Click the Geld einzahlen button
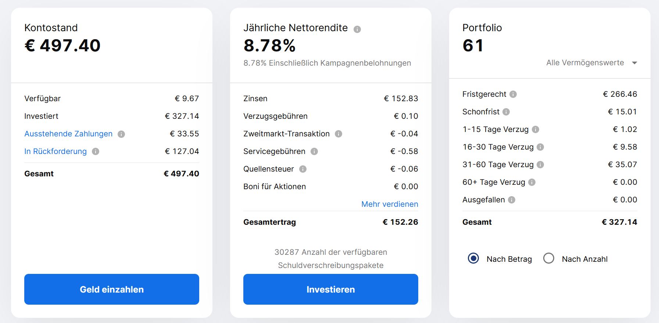The height and width of the screenshot is (323, 659). tap(112, 289)
